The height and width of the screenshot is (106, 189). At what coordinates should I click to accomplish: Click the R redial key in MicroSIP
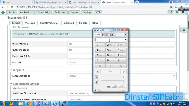[x=100, y=66]
